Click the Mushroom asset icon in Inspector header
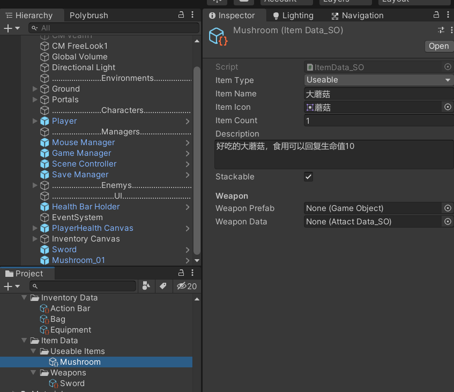 click(217, 36)
